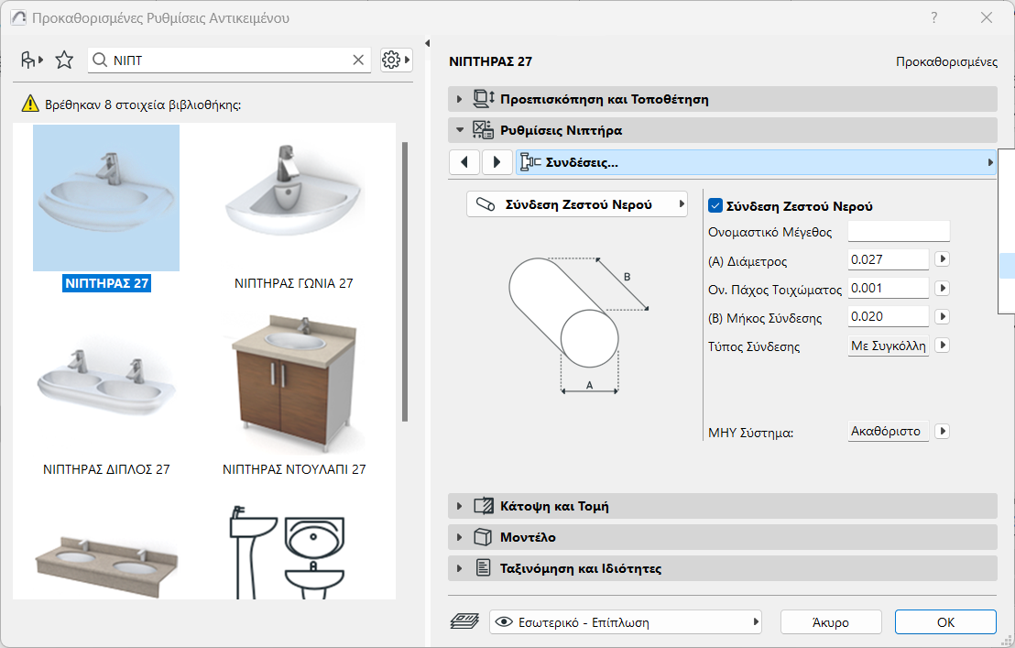Screen dimensions: 1015x648
Task: Click the Μοντέλο cube icon
Action: 483,537
